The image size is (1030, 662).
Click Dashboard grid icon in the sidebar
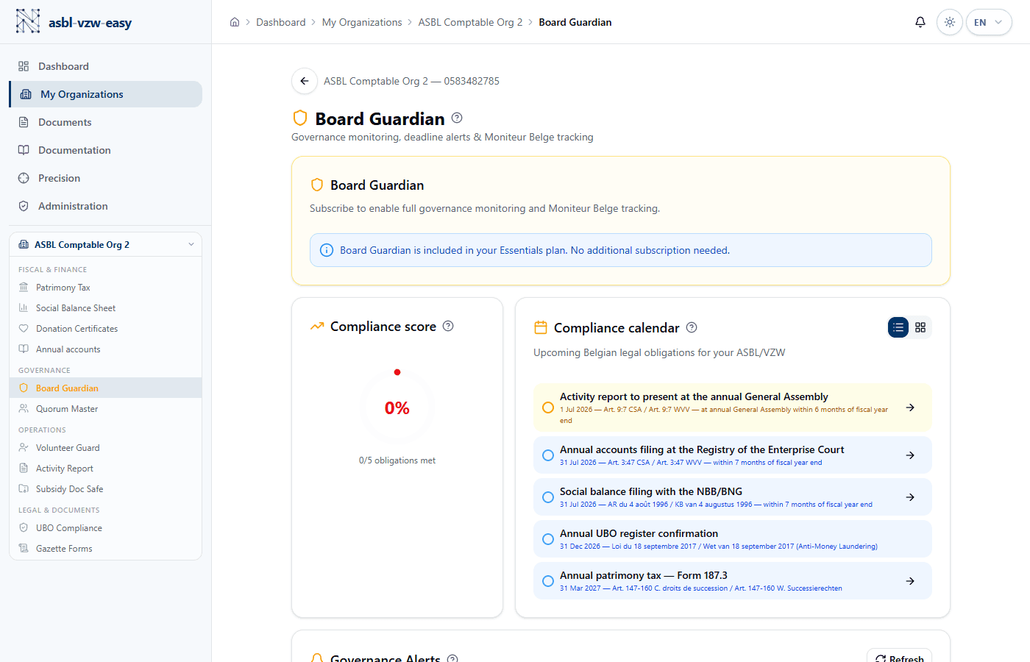tap(24, 66)
